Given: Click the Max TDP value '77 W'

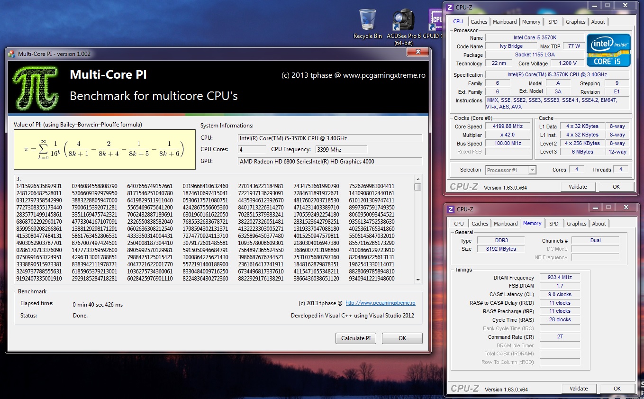Looking at the screenshot, I should click(574, 46).
